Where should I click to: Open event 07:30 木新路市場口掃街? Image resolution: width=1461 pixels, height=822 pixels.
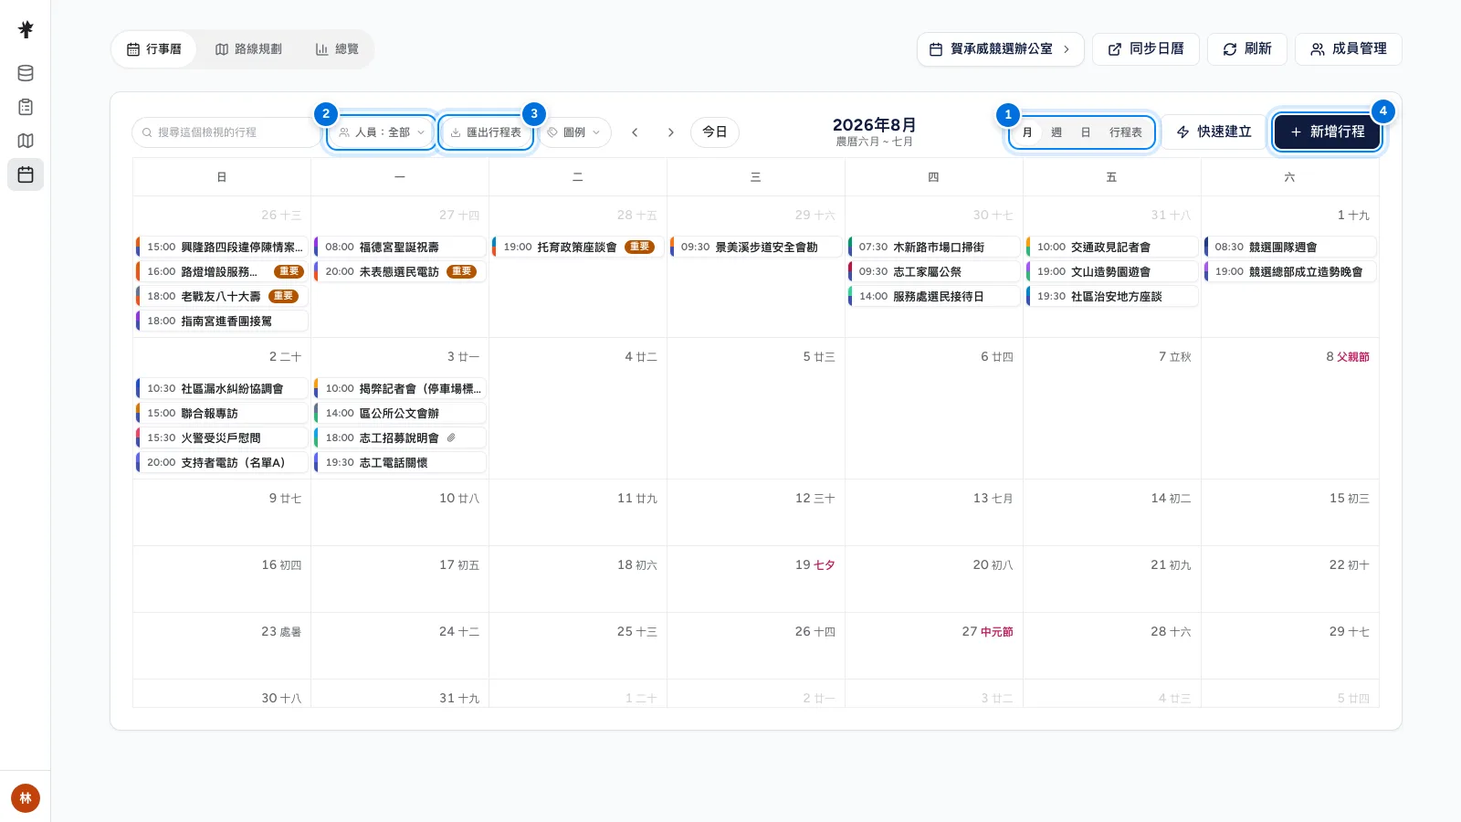(934, 247)
